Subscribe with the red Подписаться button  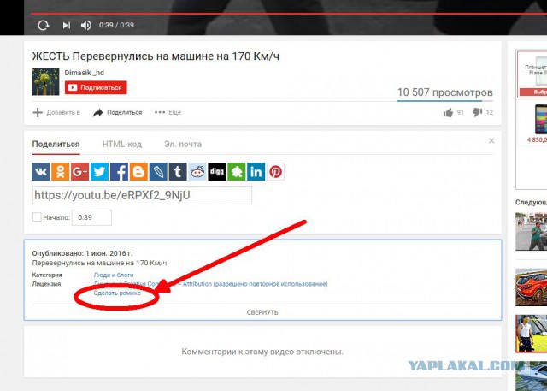point(96,87)
